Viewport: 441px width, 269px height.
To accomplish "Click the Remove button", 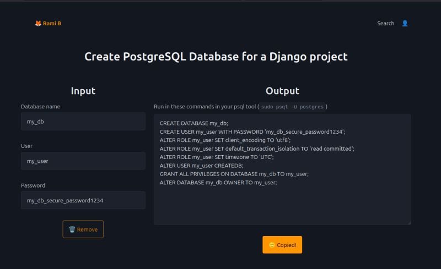I will tap(83, 229).
